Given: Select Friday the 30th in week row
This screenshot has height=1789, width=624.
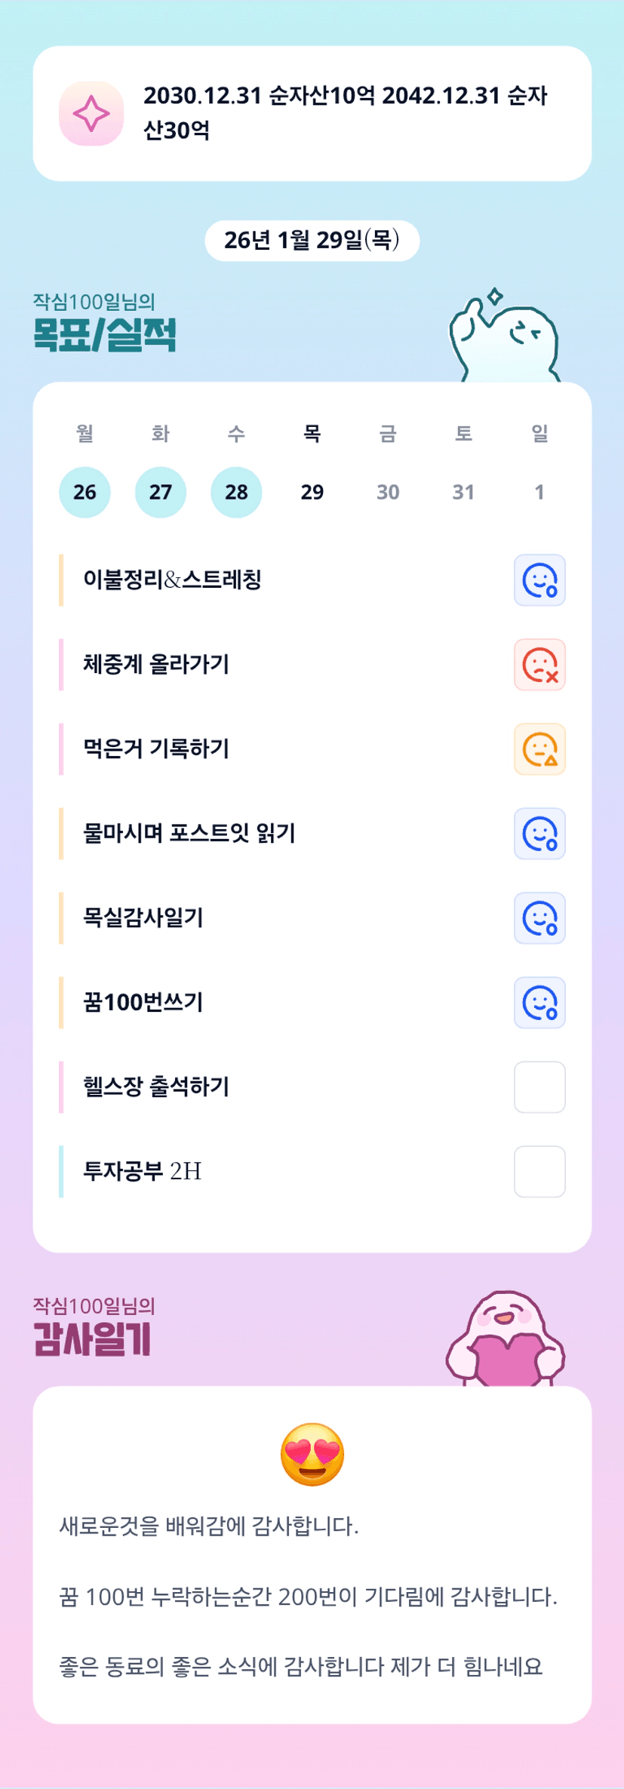Looking at the screenshot, I should click(x=388, y=492).
